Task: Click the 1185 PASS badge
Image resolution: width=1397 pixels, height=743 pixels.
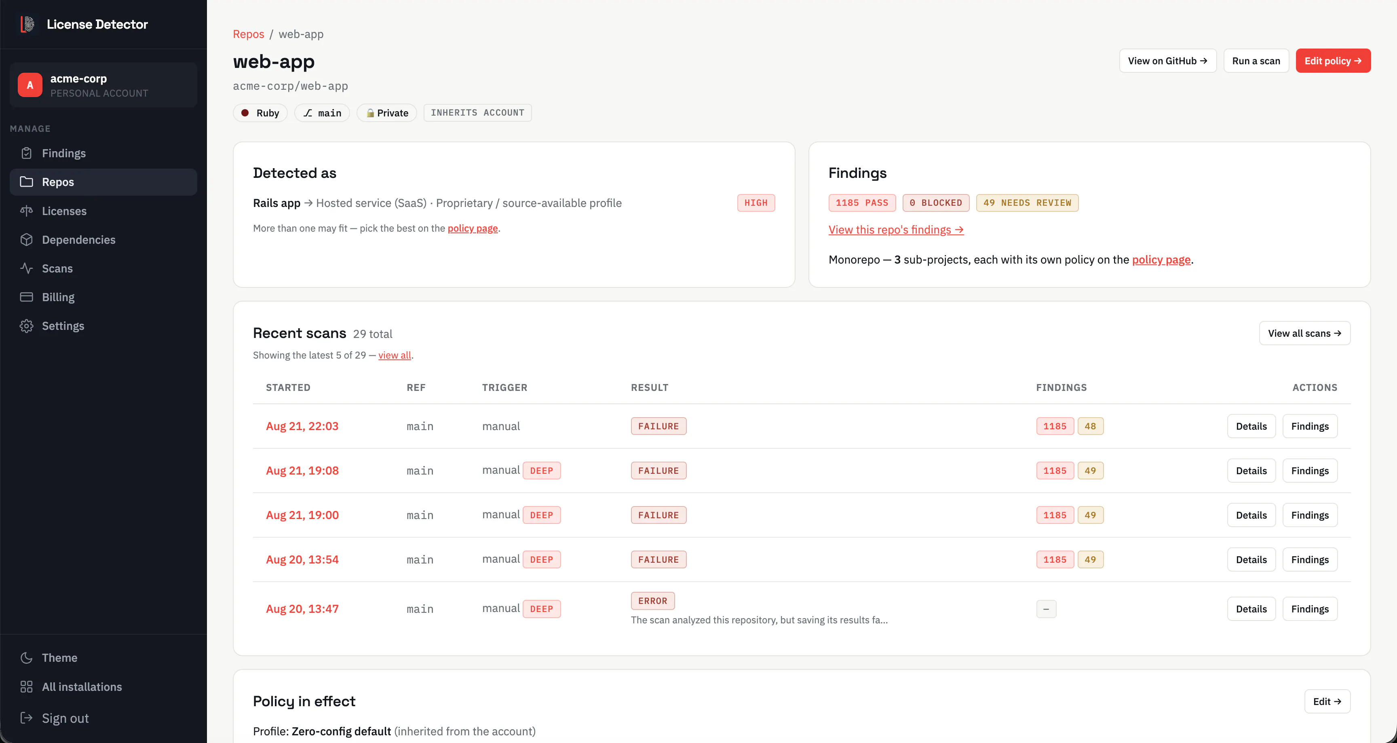Action: (862, 202)
